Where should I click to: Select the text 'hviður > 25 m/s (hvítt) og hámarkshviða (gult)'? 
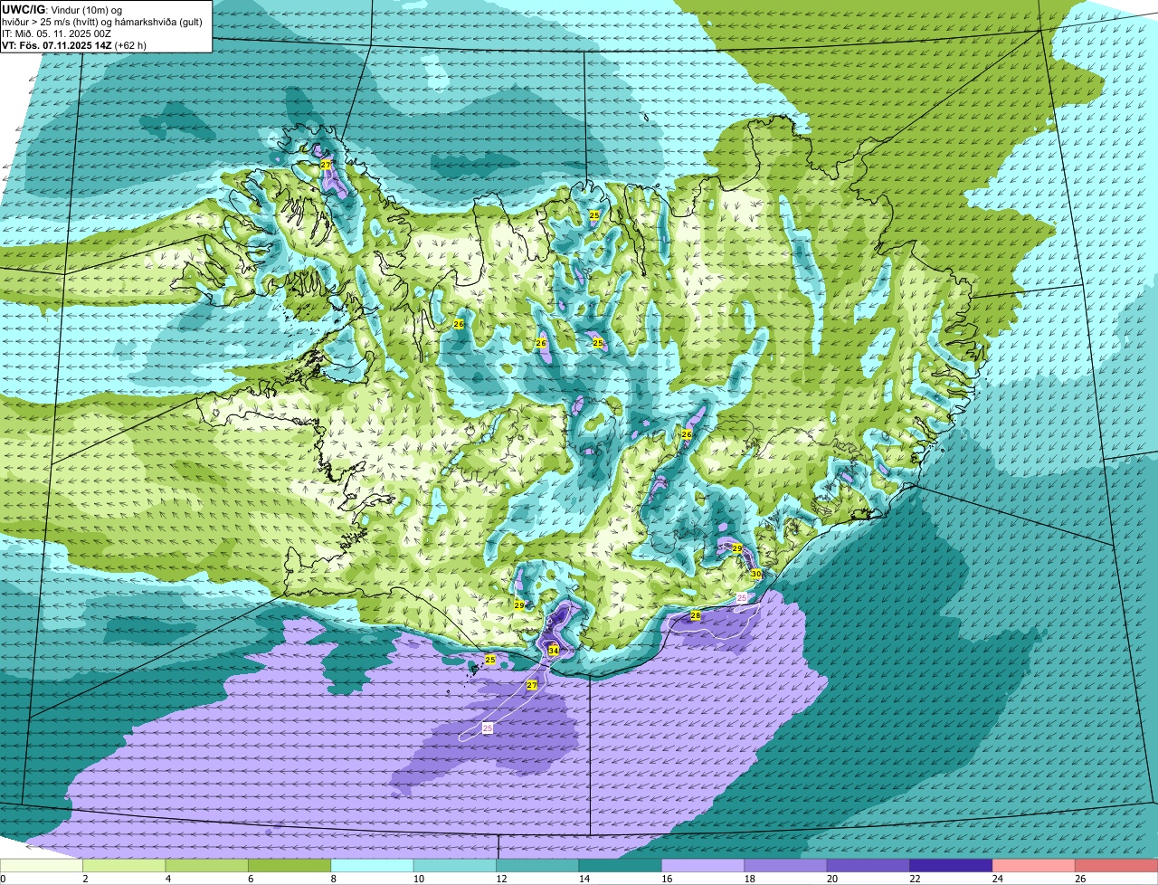pyautogui.click(x=102, y=22)
